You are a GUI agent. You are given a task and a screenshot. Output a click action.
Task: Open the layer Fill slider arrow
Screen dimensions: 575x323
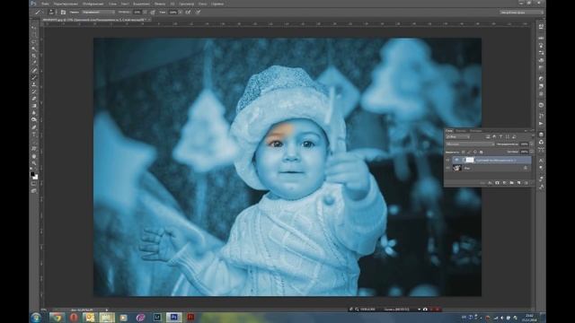point(531,152)
